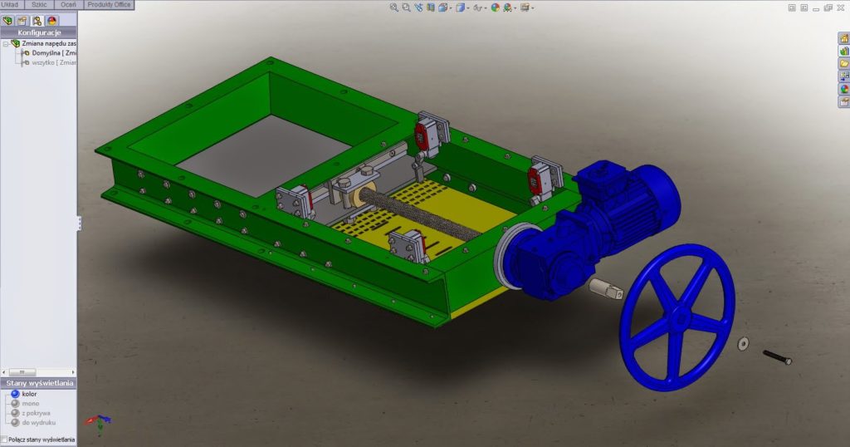Click the Apply Scene icon
The width and height of the screenshot is (850, 447).
(507, 7)
